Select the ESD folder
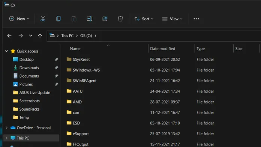Screen dimensions: 261x147 pos(76,123)
